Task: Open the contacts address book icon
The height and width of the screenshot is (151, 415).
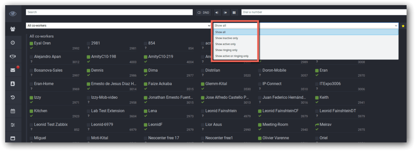Action: [x=13, y=84]
